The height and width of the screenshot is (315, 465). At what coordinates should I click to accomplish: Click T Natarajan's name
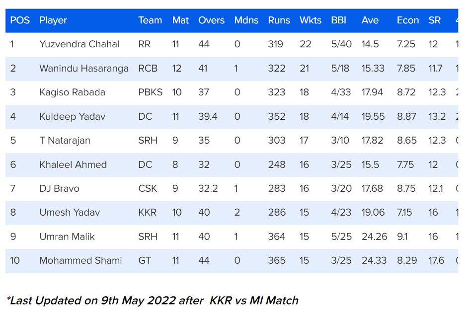coord(65,141)
